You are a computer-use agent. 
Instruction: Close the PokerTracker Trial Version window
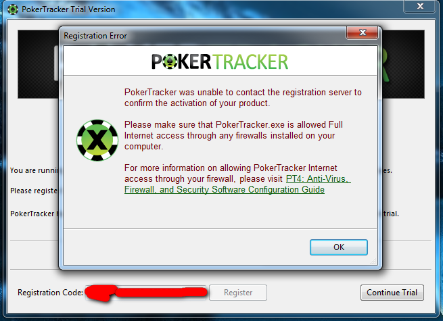coord(419,6)
